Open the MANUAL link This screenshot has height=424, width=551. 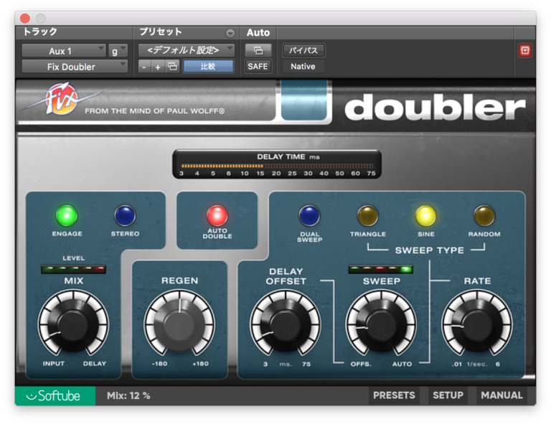501,395
